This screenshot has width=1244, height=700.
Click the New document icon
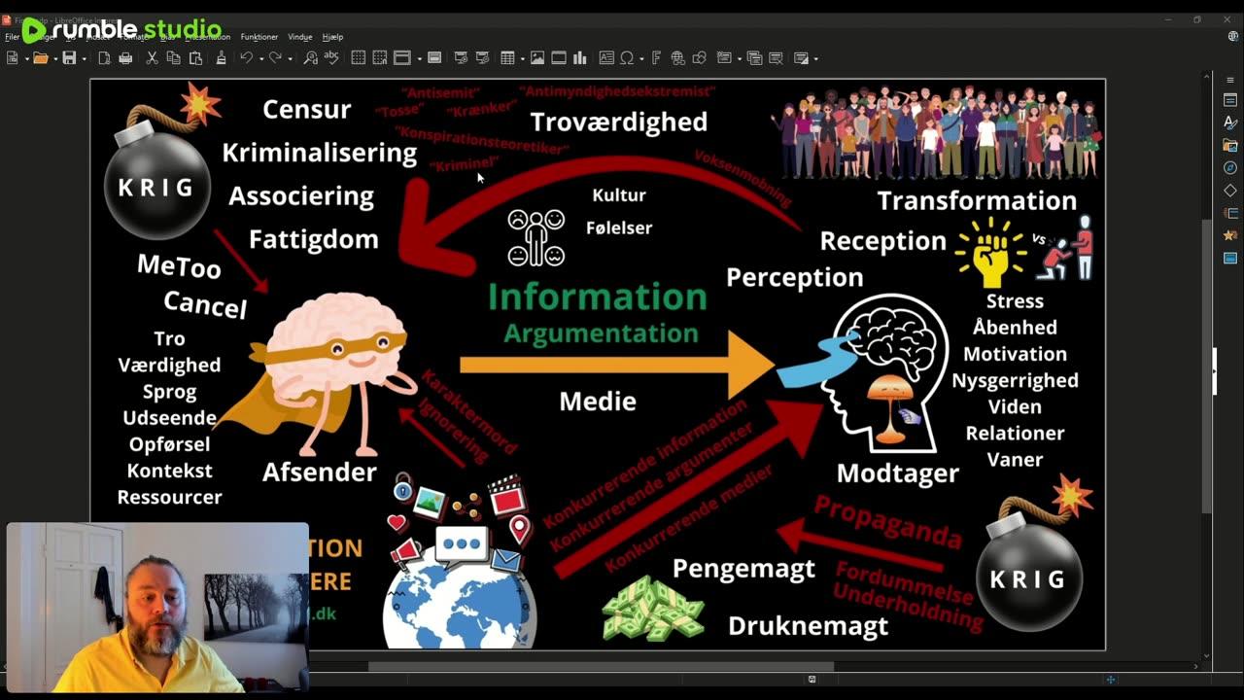[13, 58]
